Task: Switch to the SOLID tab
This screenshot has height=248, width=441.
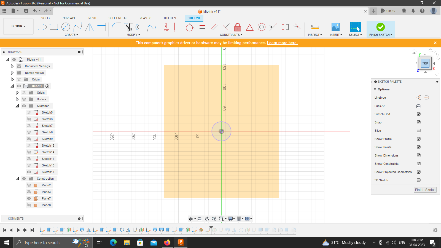Action: coord(45,18)
